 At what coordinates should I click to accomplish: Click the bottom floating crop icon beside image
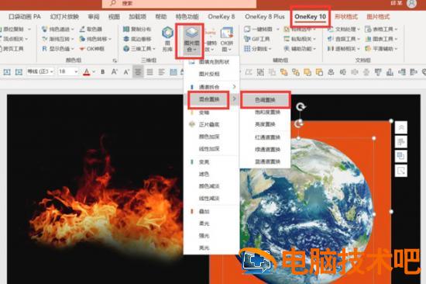pyautogui.click(x=401, y=171)
